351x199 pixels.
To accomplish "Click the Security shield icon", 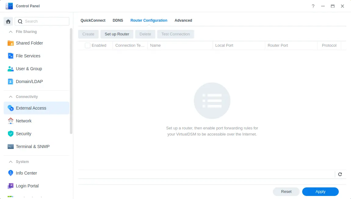I will [x=10, y=134].
